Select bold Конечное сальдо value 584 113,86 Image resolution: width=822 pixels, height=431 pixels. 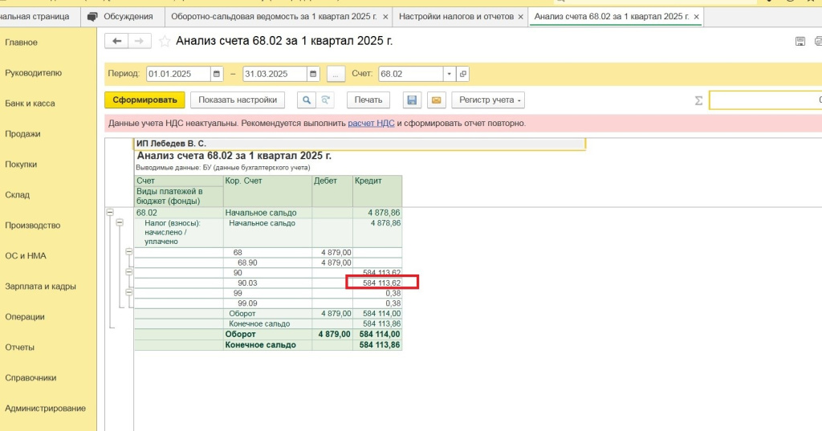pyautogui.click(x=377, y=345)
